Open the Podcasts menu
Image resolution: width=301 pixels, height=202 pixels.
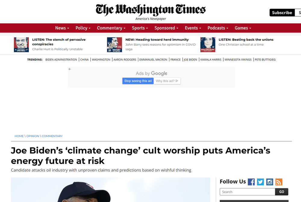[218, 28]
